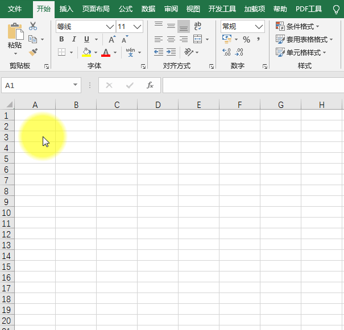Click into the formula bar input
The image size is (344, 330).
coord(253,85)
